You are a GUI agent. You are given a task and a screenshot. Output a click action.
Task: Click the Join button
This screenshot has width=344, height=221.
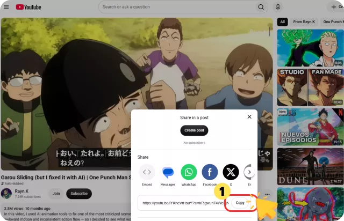tap(56, 194)
